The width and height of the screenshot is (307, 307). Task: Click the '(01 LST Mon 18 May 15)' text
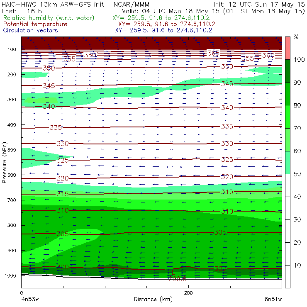pyautogui.click(x=264, y=11)
